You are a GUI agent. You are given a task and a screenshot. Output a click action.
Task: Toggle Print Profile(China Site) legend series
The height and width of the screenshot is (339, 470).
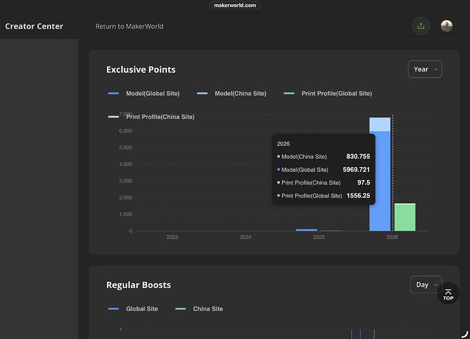click(x=151, y=117)
